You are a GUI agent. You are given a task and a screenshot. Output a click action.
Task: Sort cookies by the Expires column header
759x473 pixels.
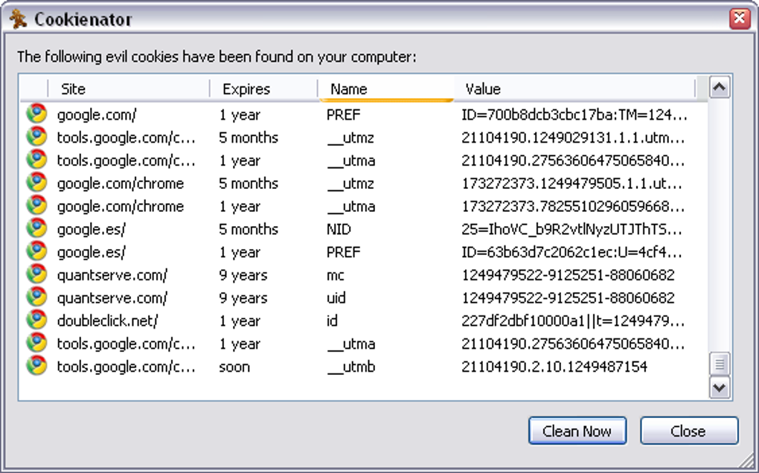264,89
